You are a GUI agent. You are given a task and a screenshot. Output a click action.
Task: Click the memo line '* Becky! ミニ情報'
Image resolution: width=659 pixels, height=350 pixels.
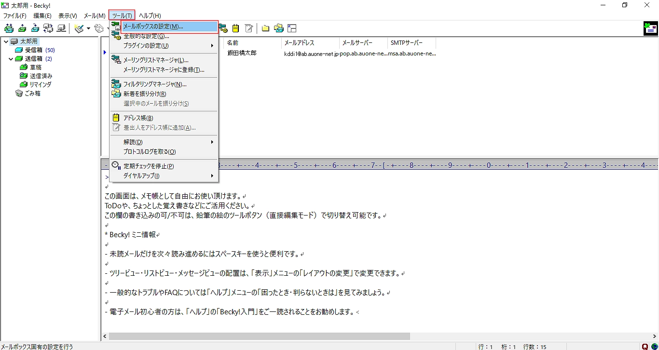132,235
